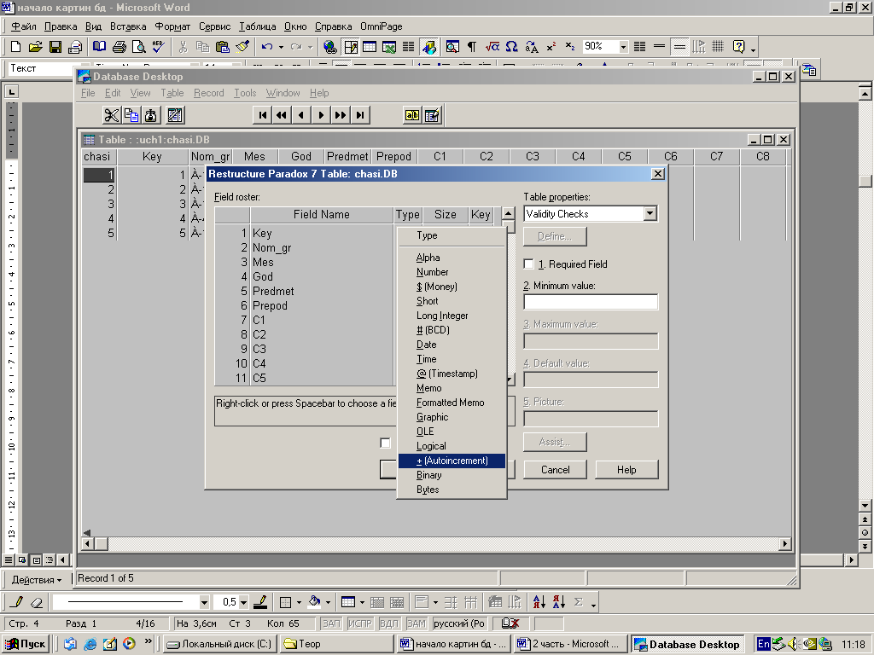This screenshot has height=655, width=874.
Task: Click the Help button in dialog
Action: [626, 470]
